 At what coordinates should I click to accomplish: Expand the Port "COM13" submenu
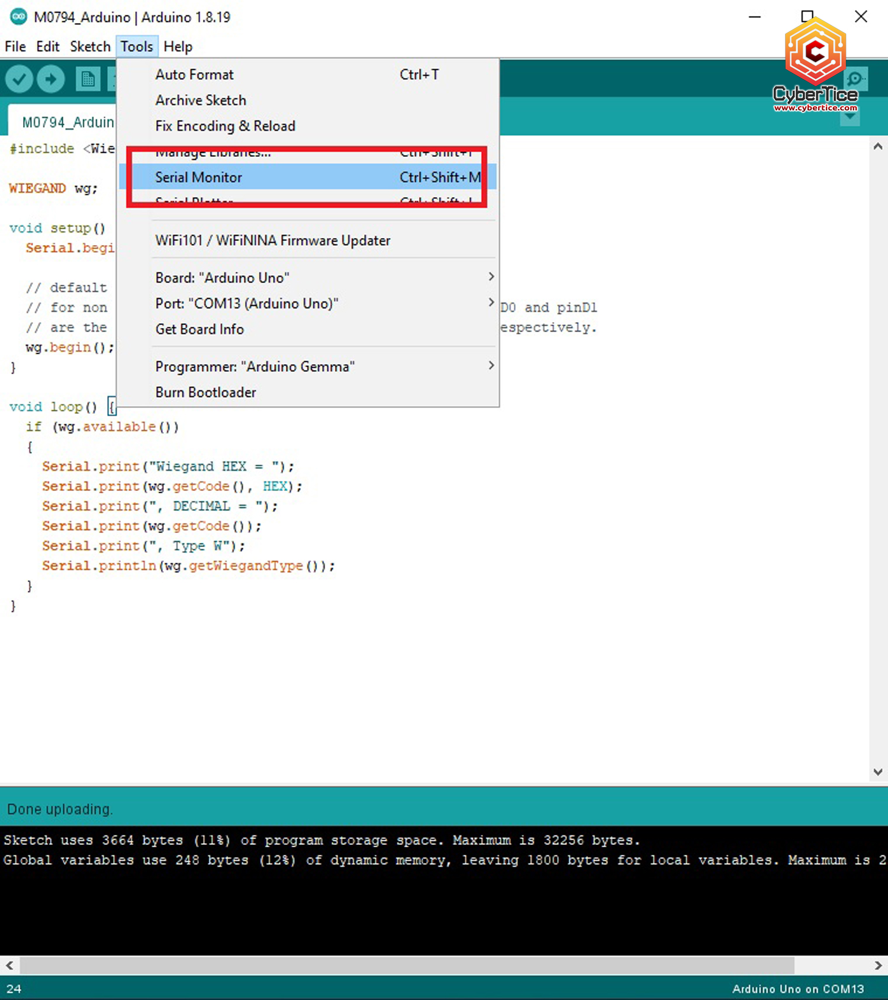coord(307,303)
